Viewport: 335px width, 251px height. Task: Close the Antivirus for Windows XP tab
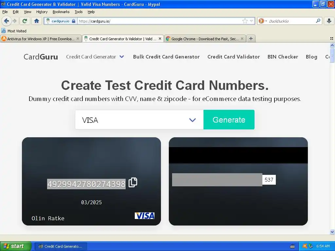click(x=78, y=39)
